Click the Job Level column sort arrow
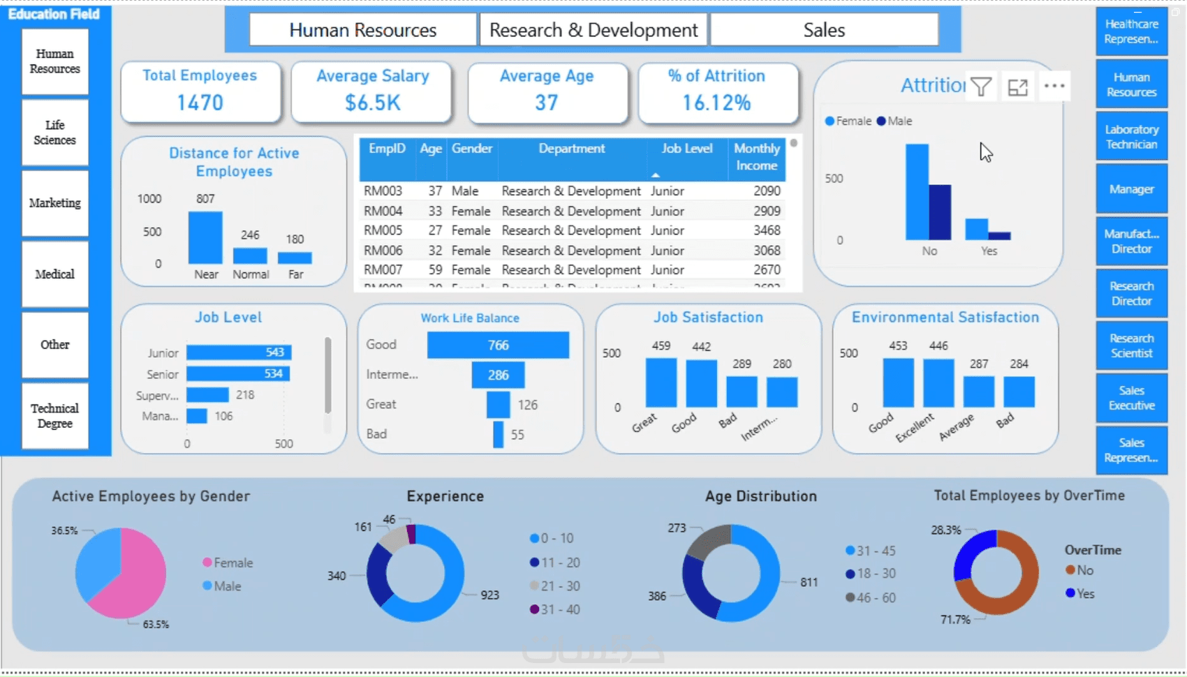Image resolution: width=1187 pixels, height=677 pixels. pyautogui.click(x=655, y=174)
